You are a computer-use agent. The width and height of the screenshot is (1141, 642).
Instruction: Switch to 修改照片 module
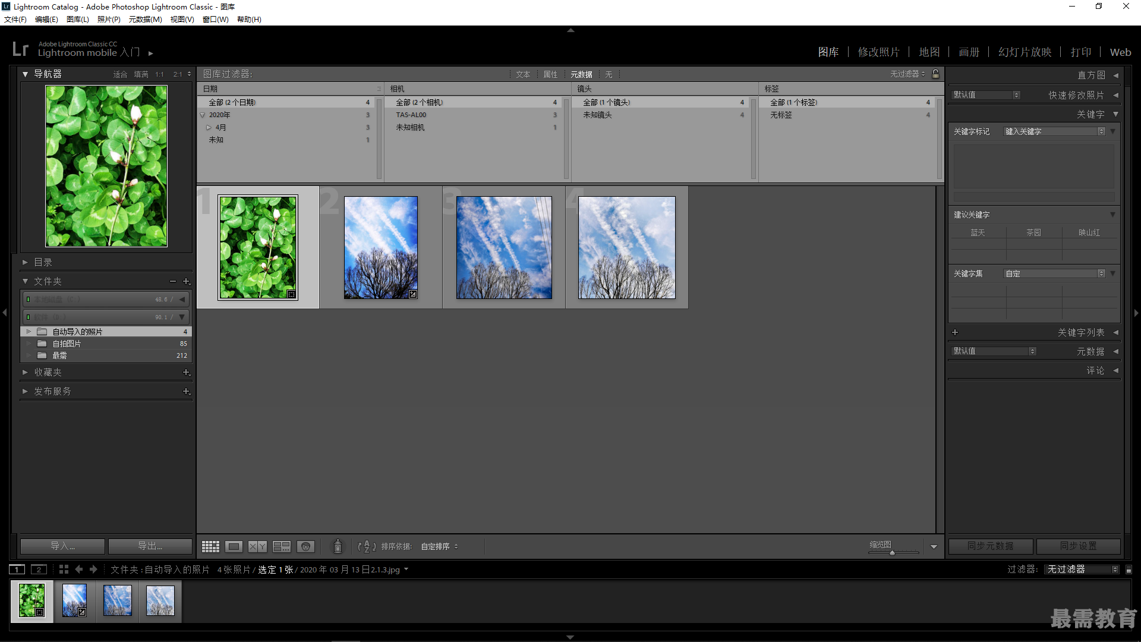pos(878,52)
